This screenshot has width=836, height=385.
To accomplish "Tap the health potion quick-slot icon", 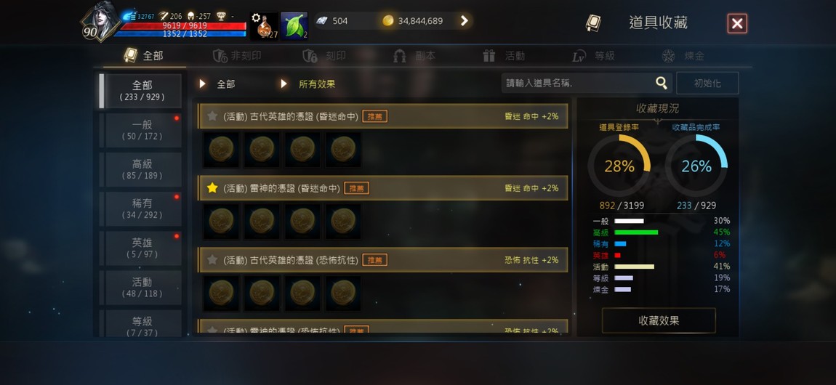I will click(264, 26).
